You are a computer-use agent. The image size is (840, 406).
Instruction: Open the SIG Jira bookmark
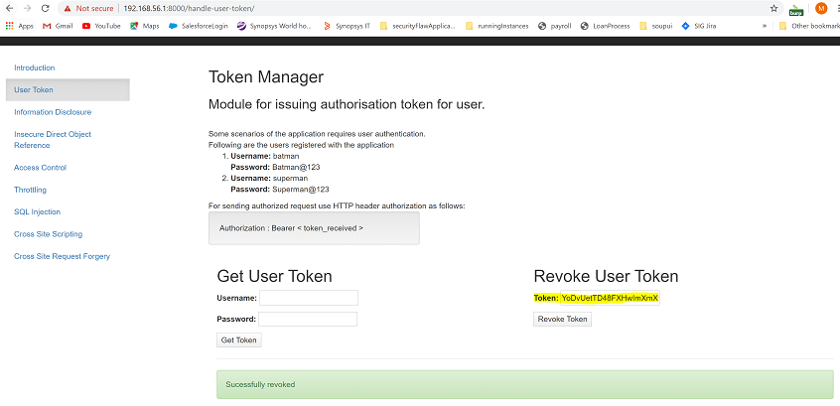click(x=700, y=26)
